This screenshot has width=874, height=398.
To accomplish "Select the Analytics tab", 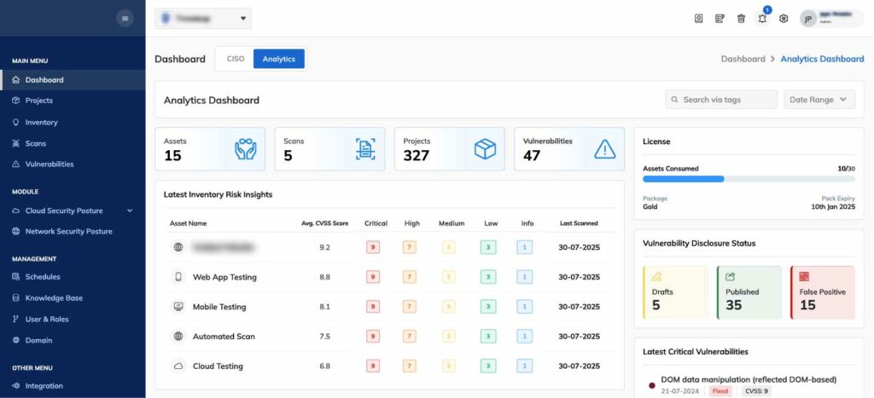I will (x=278, y=59).
